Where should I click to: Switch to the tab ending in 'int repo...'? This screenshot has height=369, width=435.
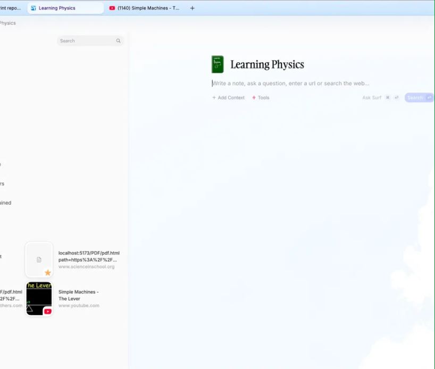pyautogui.click(x=11, y=8)
